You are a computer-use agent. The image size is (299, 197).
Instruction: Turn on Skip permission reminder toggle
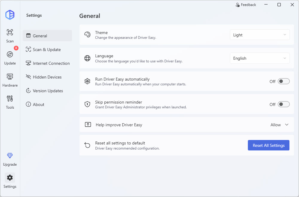[283, 104]
